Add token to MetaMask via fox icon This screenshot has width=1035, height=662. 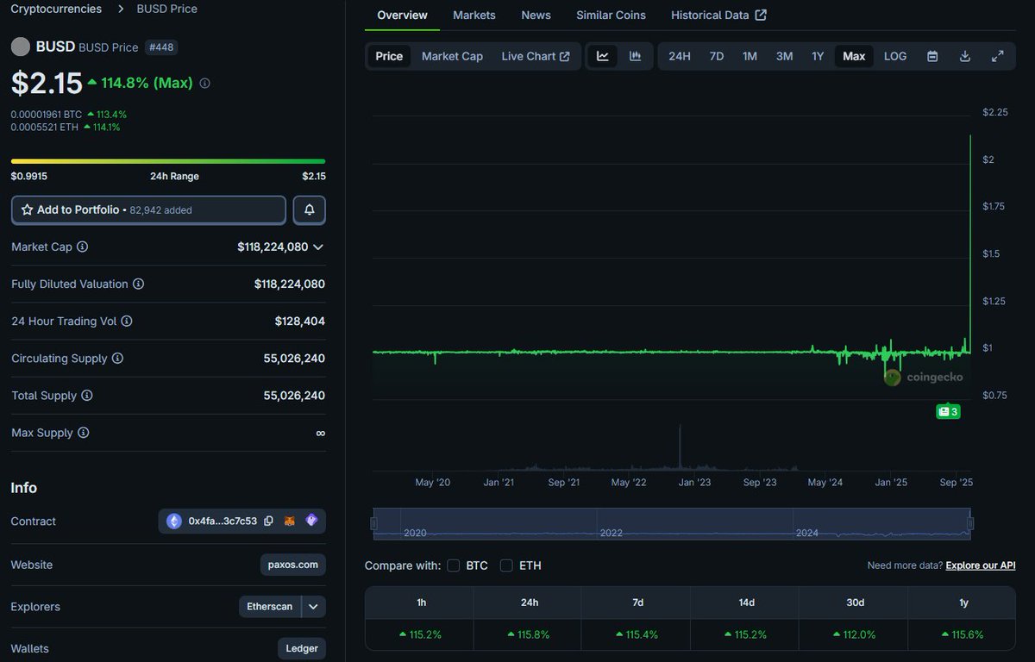pyautogui.click(x=290, y=521)
